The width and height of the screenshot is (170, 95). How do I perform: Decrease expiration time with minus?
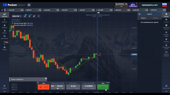pos(53,89)
